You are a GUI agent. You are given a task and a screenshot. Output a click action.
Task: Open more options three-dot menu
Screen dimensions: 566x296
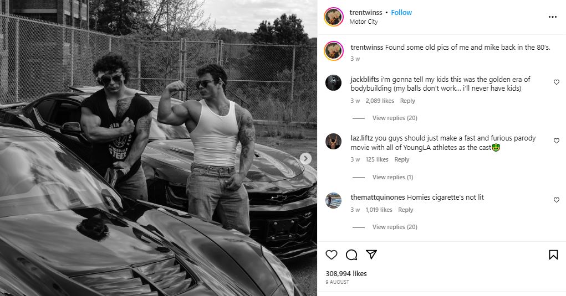[x=552, y=17]
